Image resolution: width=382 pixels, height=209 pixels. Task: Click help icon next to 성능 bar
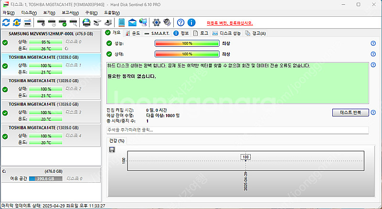point(373,43)
